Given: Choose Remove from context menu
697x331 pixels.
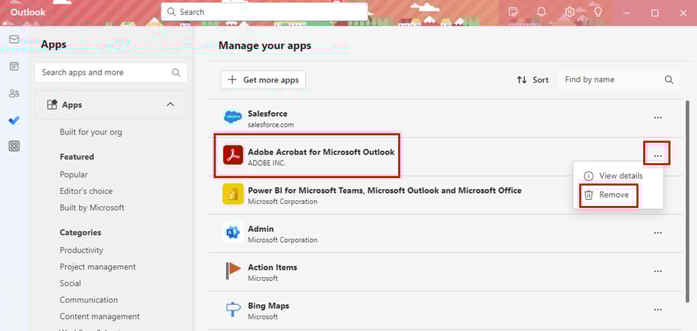Looking at the screenshot, I should [618, 195].
